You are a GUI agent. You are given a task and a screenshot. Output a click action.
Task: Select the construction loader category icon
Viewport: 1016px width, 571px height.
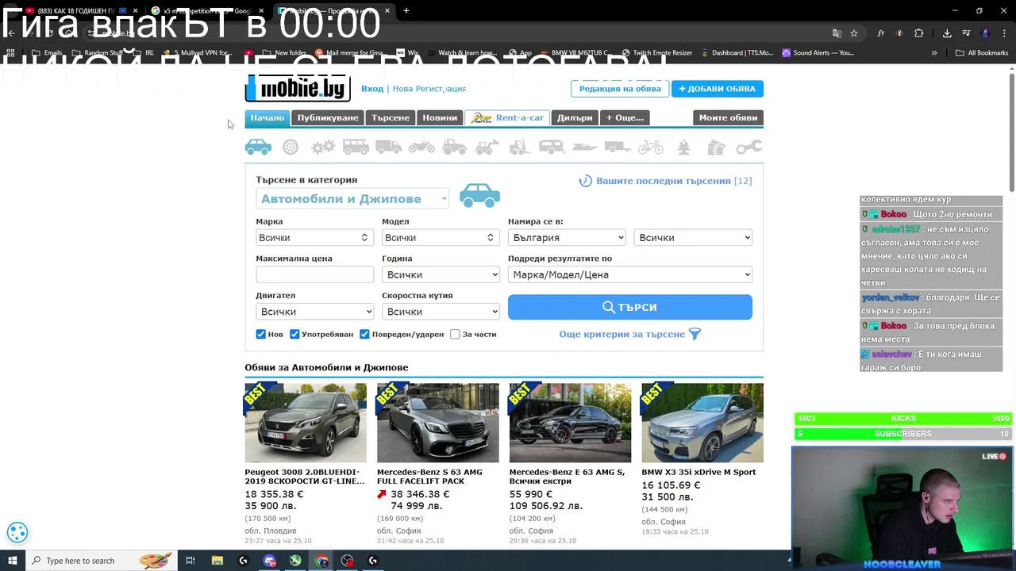click(x=487, y=147)
